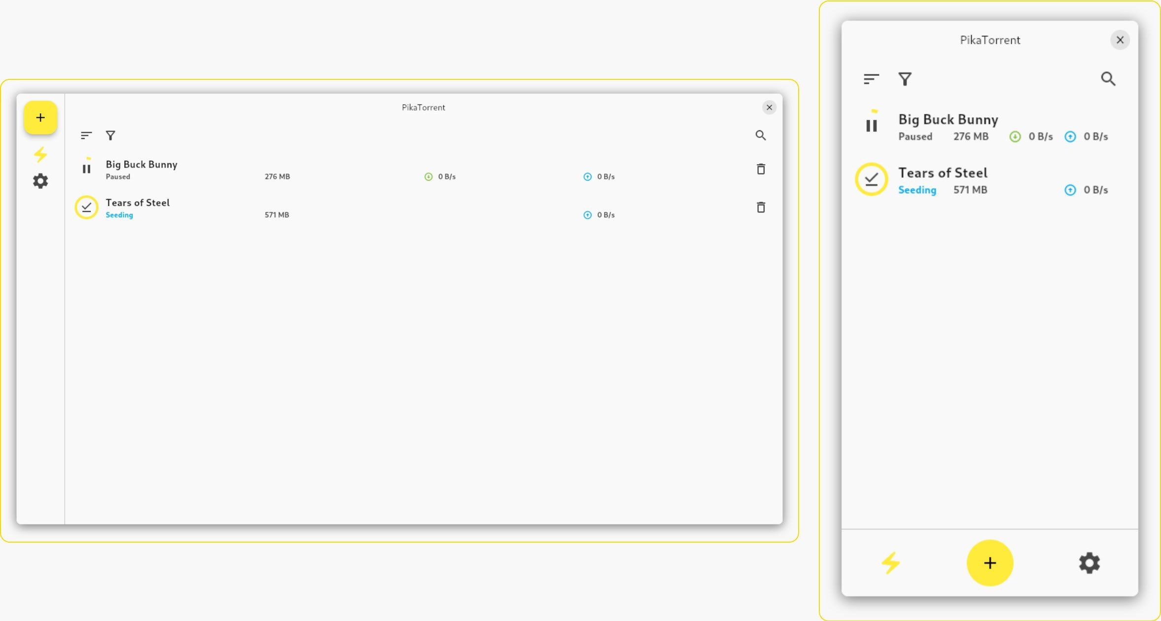Open PikaTorrent settings via the gear icon

(40, 181)
